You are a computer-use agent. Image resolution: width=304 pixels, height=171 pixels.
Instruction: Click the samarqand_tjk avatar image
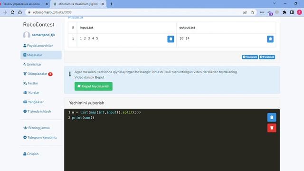pyautogui.click(x=27, y=35)
